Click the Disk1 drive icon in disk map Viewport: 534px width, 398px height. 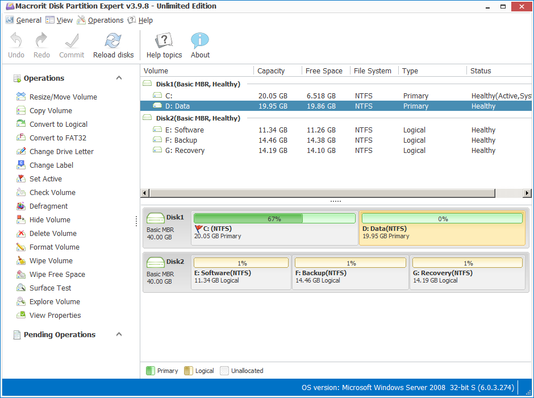click(155, 218)
